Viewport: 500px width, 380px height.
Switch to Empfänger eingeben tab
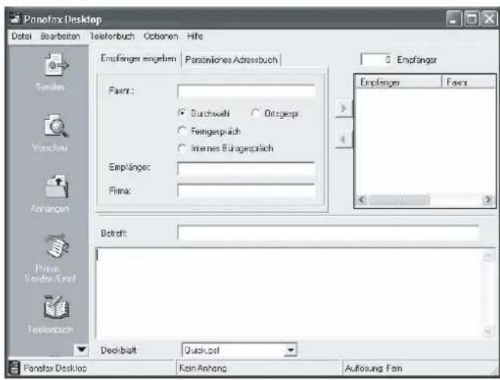[138, 58]
